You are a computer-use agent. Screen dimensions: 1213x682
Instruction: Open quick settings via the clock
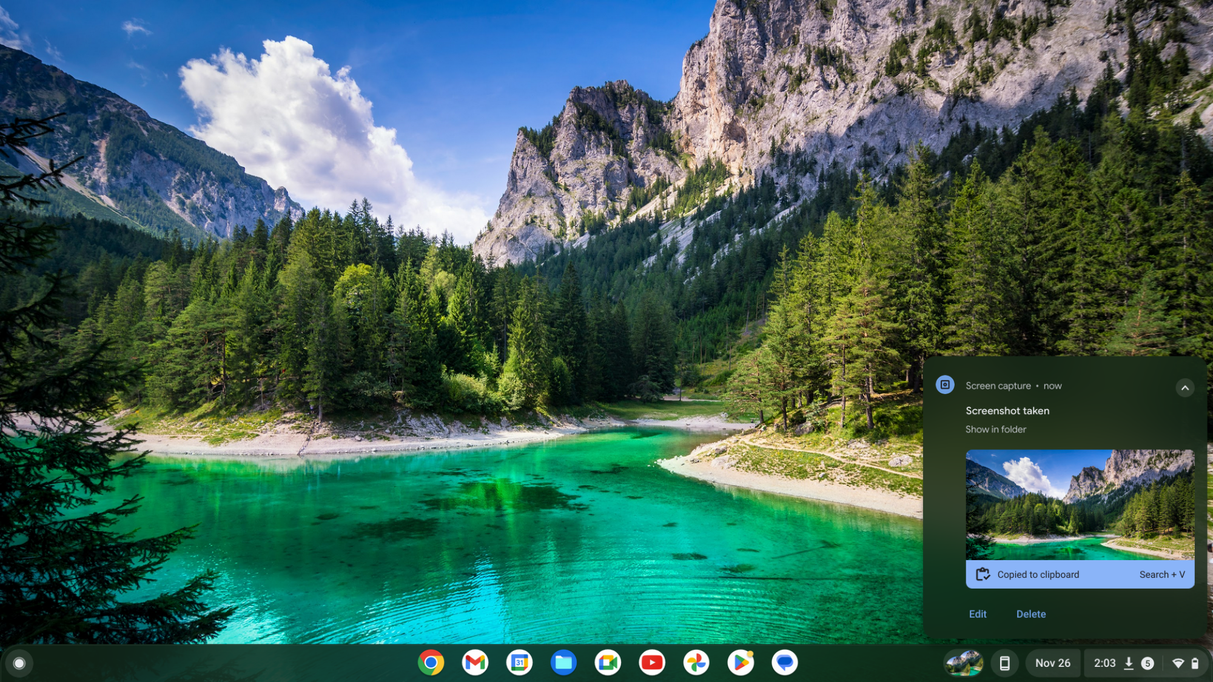click(x=1106, y=663)
